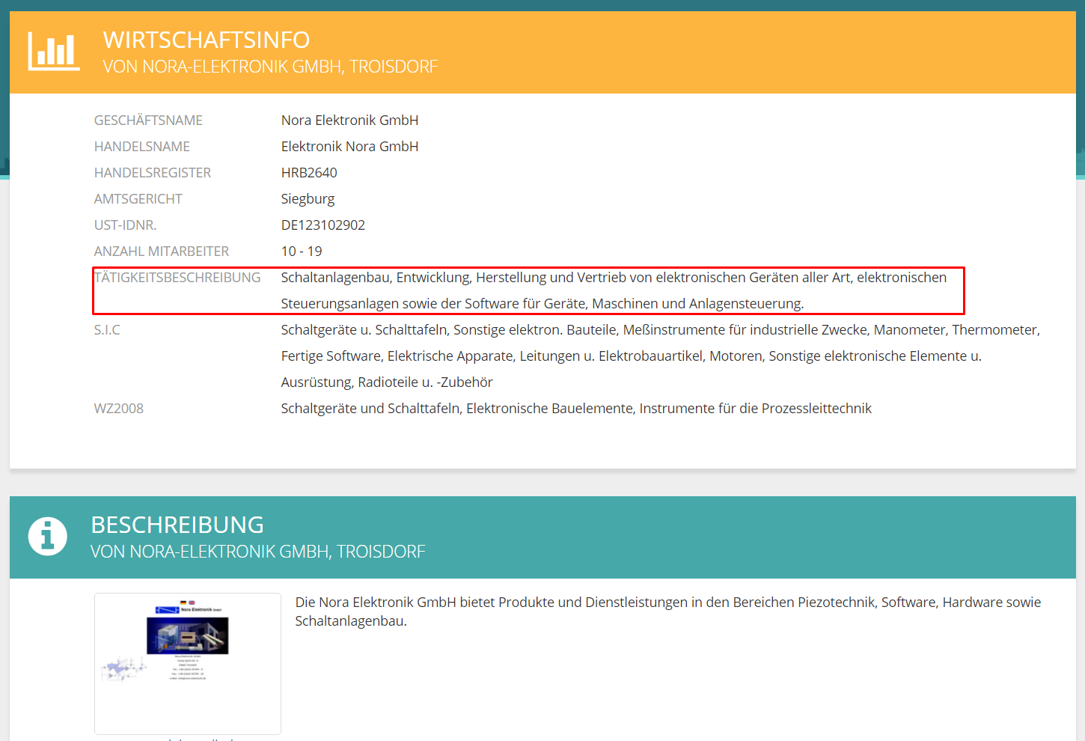The height and width of the screenshot is (741, 1085).
Task: Select the value Elektronik Nora GmbH
Action: coord(349,147)
